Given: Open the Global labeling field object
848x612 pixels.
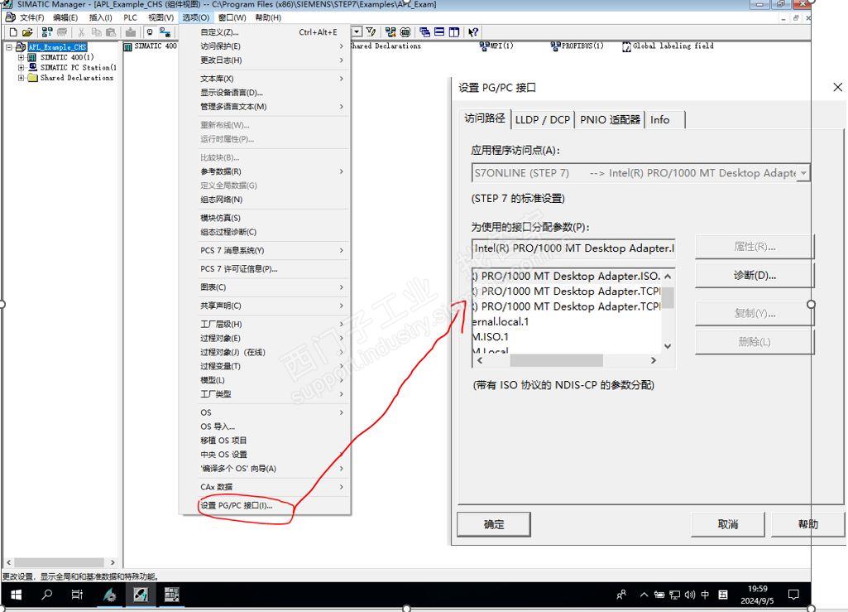Looking at the screenshot, I should click(x=668, y=46).
